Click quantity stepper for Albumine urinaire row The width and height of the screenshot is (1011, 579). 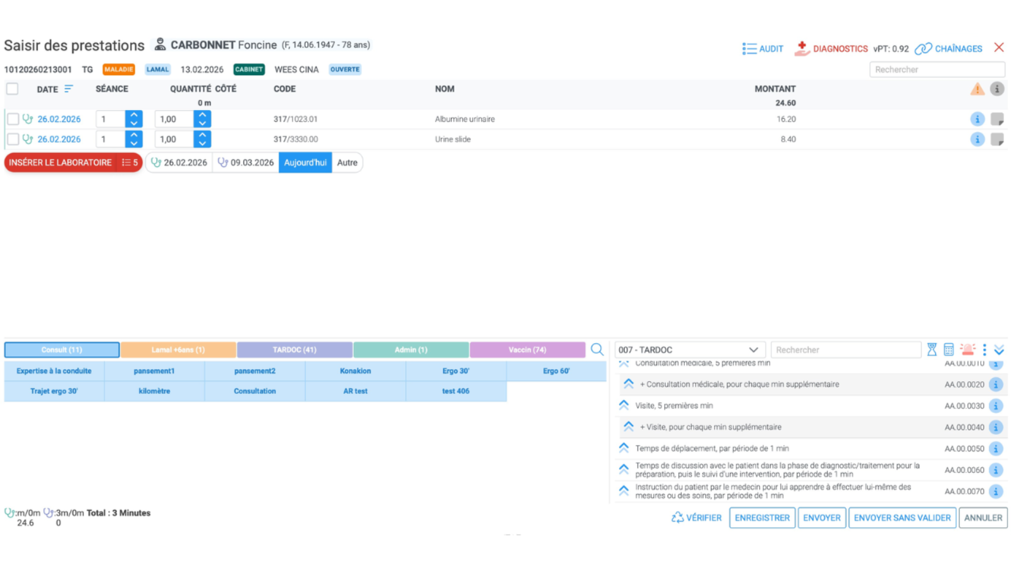click(x=202, y=119)
